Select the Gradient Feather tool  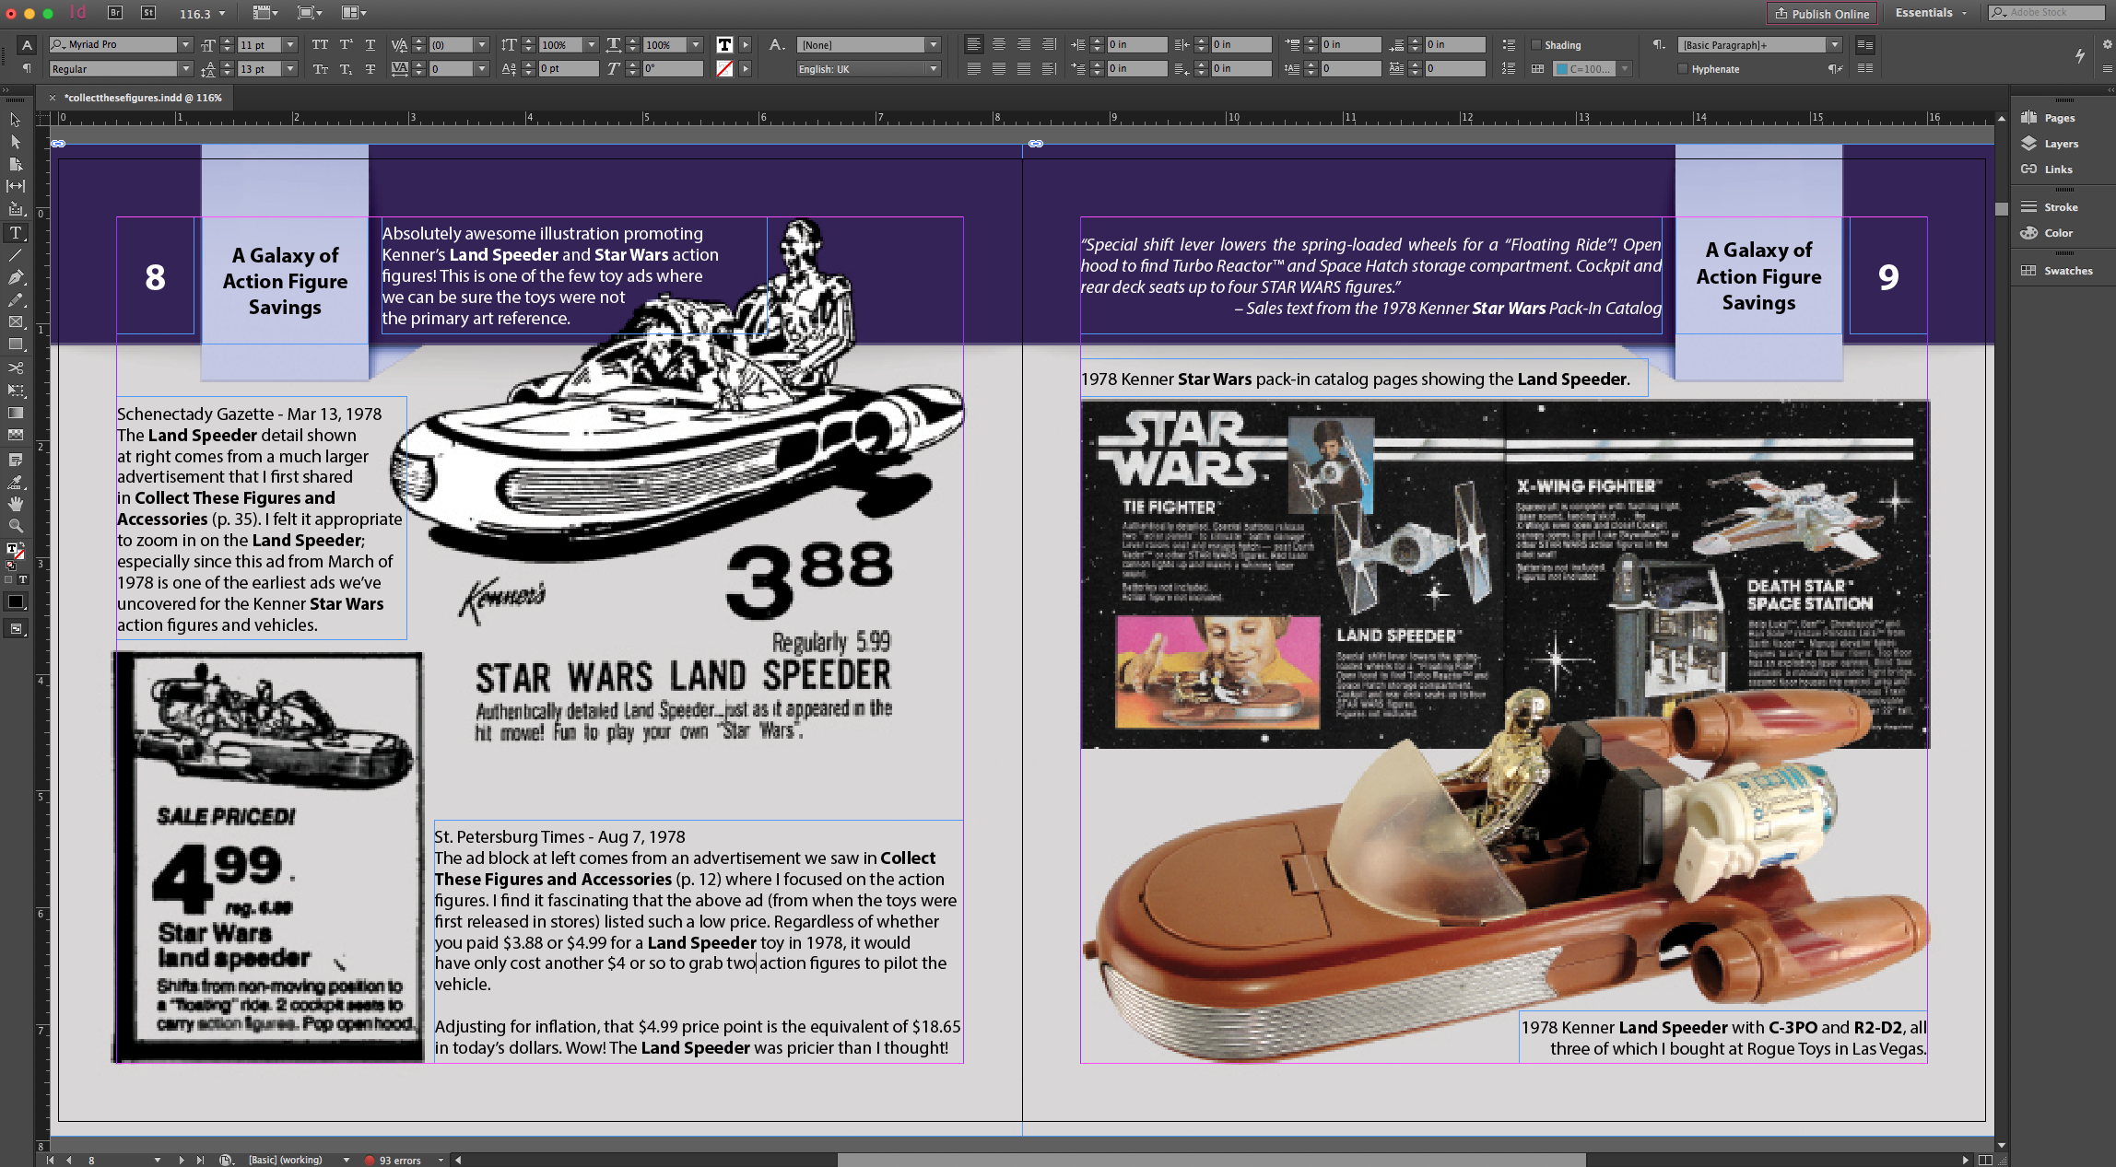[x=16, y=435]
